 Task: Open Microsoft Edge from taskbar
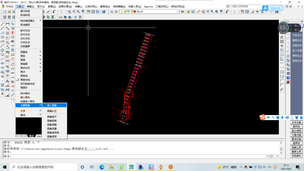point(102,167)
